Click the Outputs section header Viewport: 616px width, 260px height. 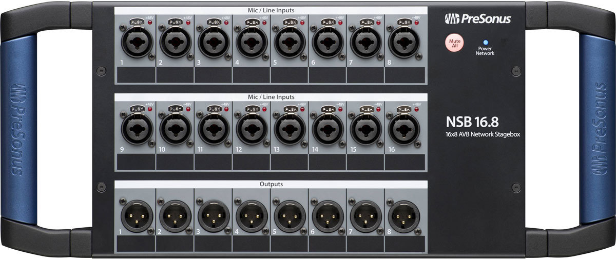coord(271,184)
